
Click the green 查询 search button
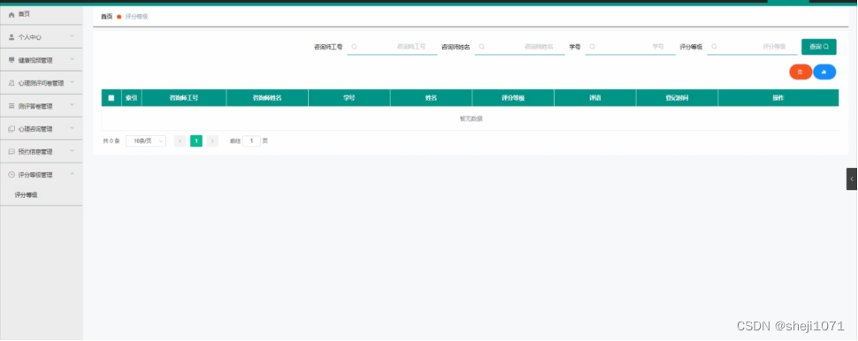point(818,47)
